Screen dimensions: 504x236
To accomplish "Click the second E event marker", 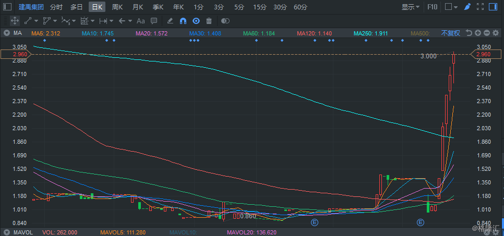I will click(421, 222).
